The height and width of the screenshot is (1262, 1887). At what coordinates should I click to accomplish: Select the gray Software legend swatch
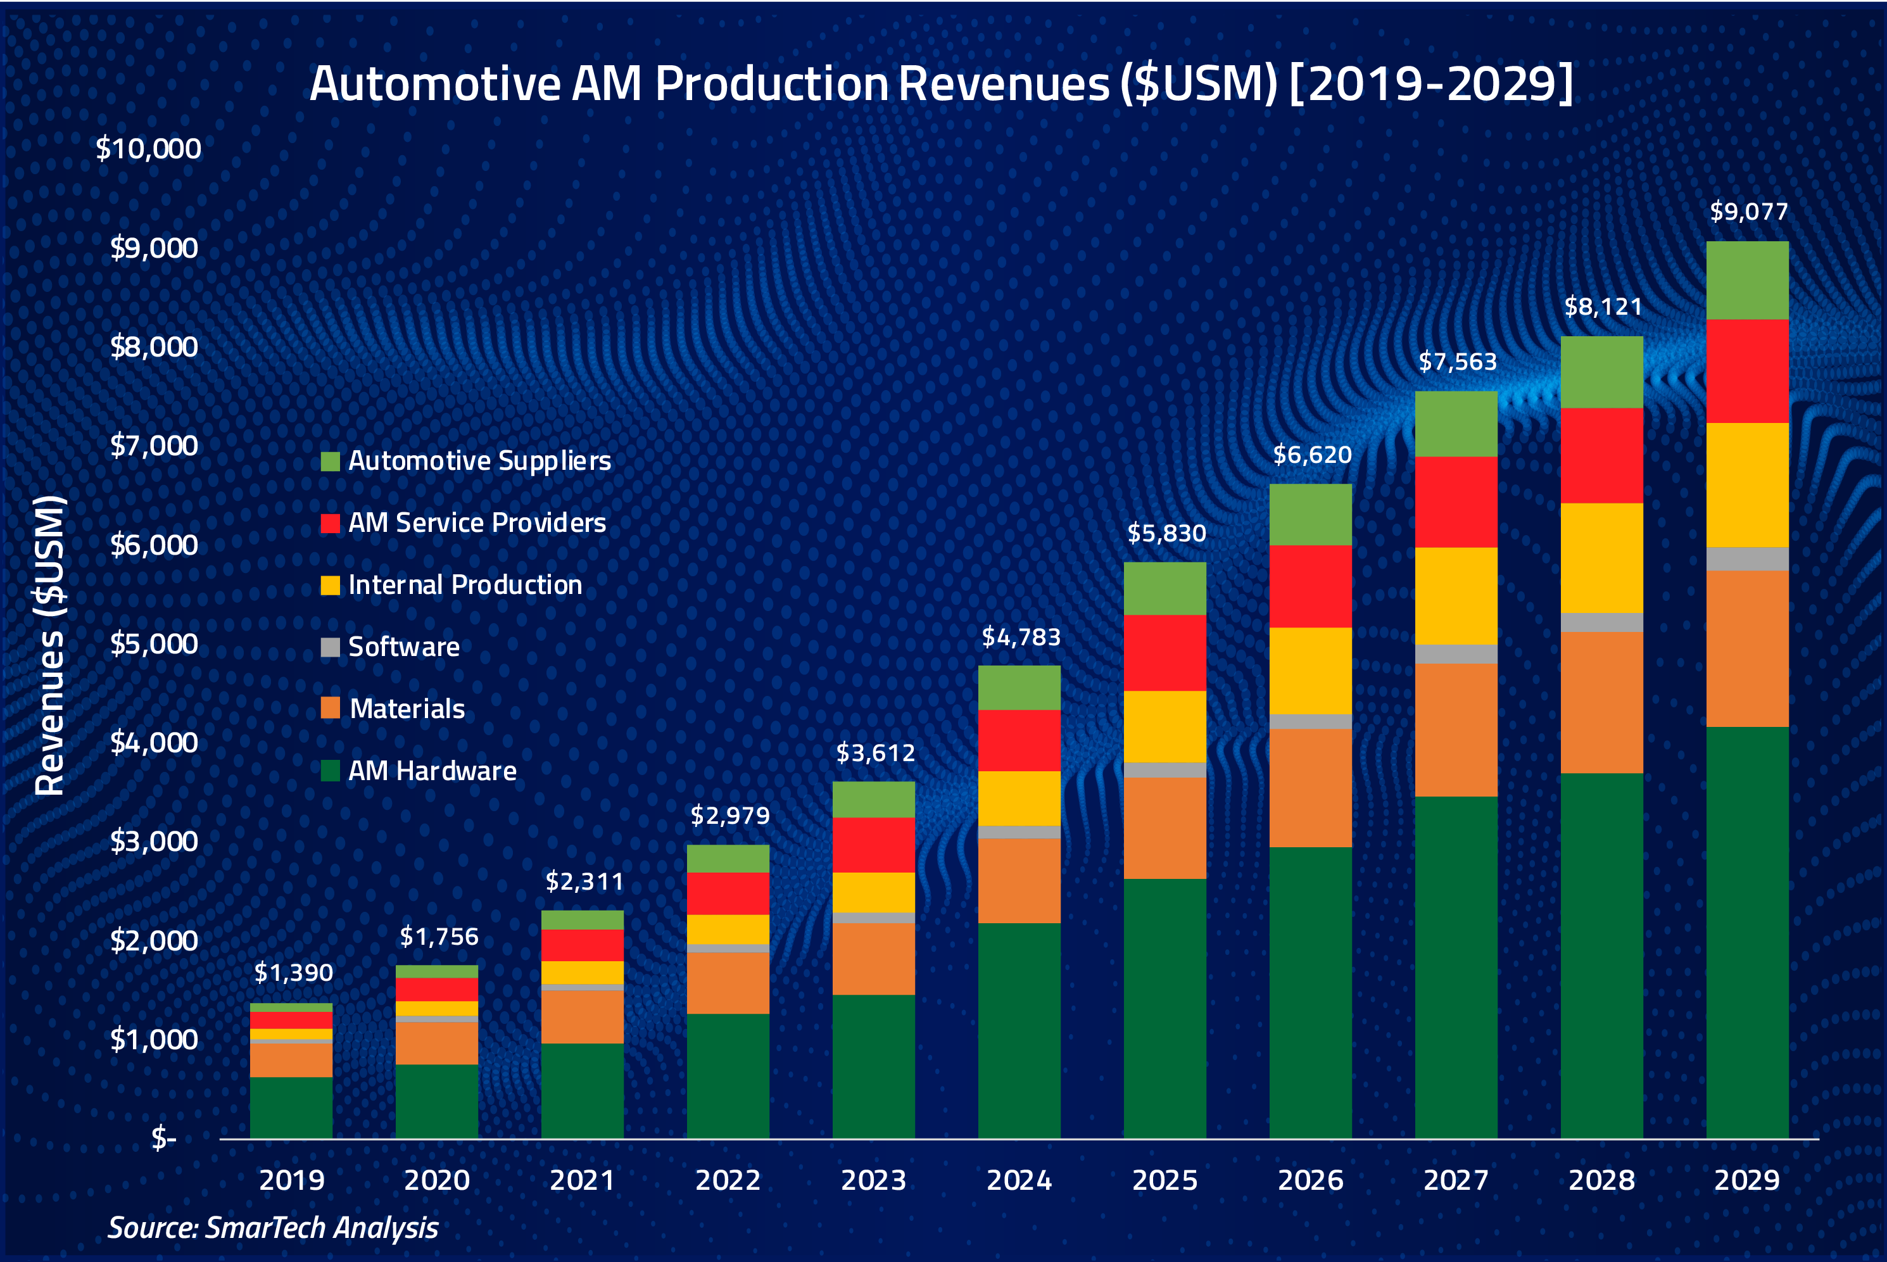[330, 647]
